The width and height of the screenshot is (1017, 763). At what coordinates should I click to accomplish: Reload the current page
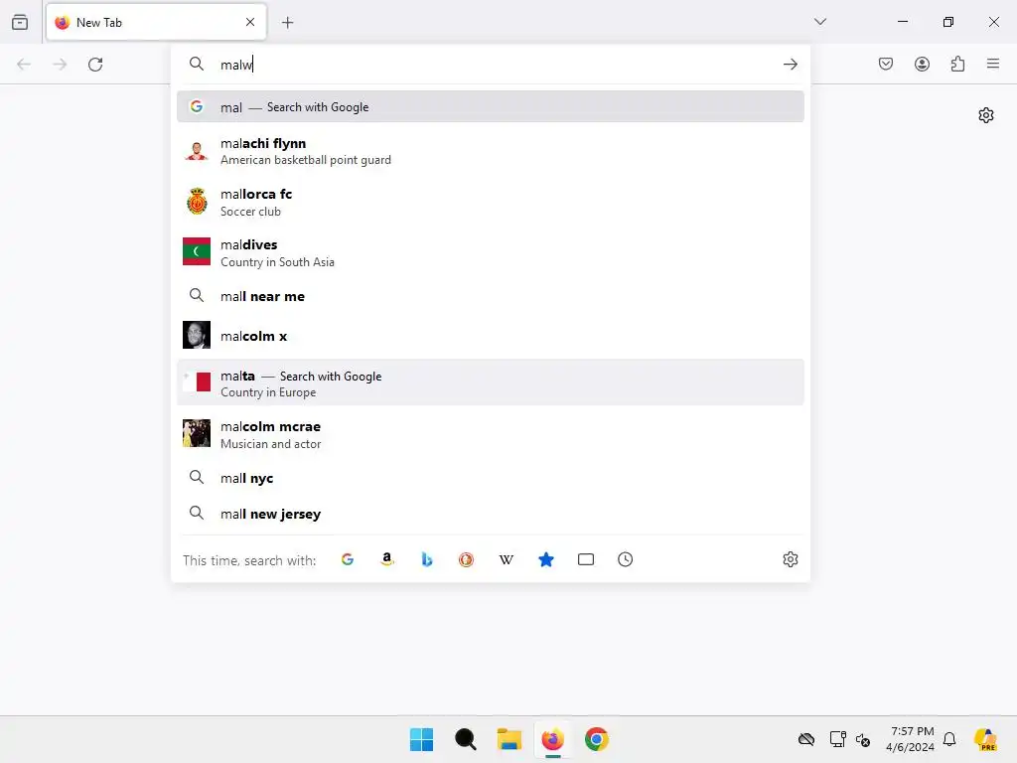coord(95,65)
